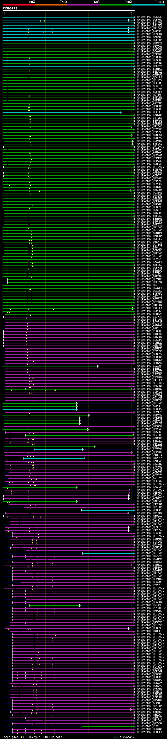Select hit label UniRef100_A2YLV2
167x739 pixels.
[150, 423]
